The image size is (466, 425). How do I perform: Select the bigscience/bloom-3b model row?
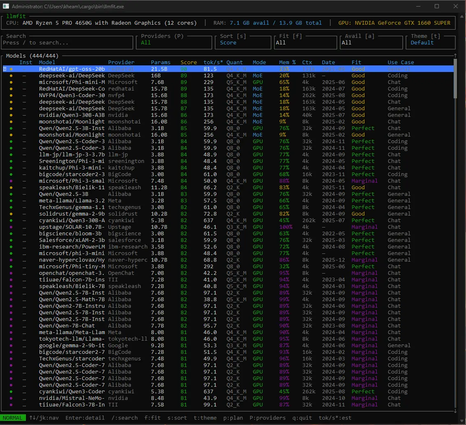pos(228,234)
